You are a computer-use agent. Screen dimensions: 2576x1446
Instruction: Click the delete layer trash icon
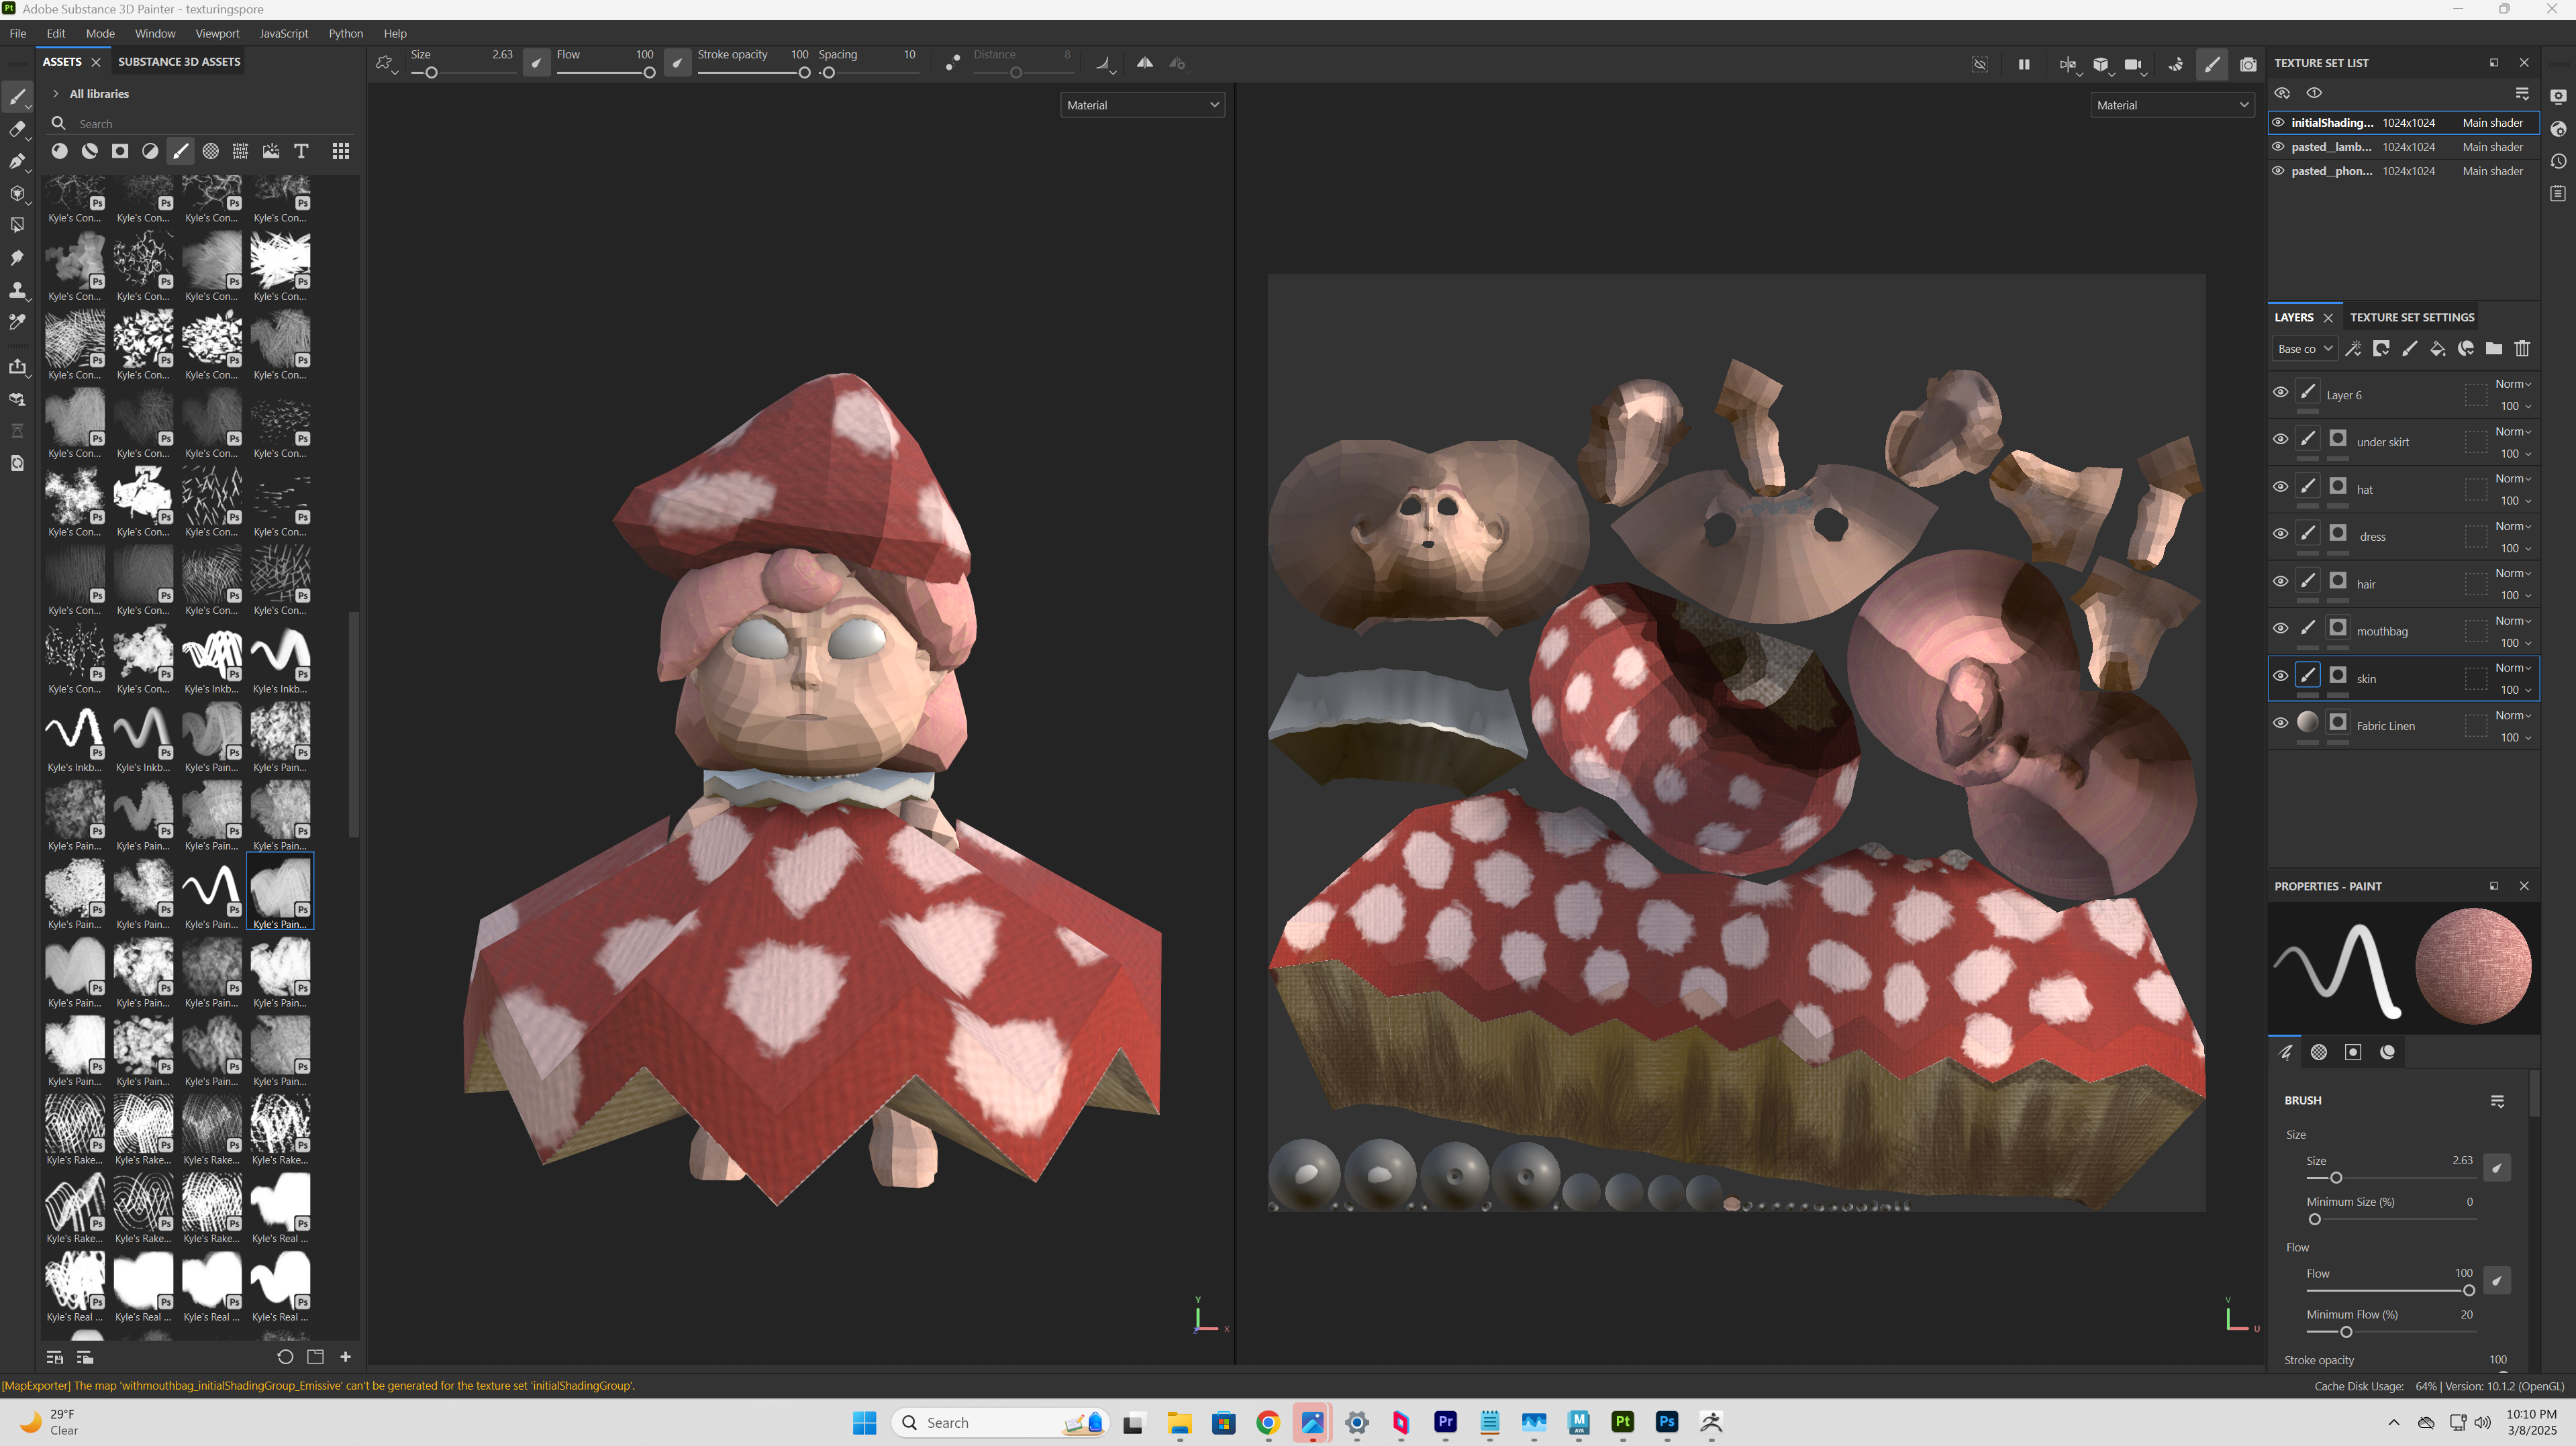tap(2521, 349)
